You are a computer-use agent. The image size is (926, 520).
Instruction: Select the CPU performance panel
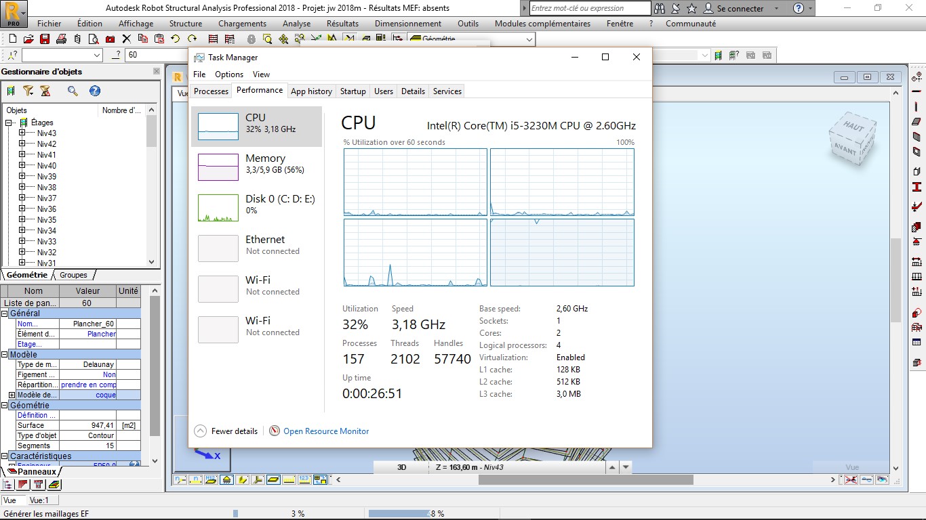pyautogui.click(x=256, y=127)
